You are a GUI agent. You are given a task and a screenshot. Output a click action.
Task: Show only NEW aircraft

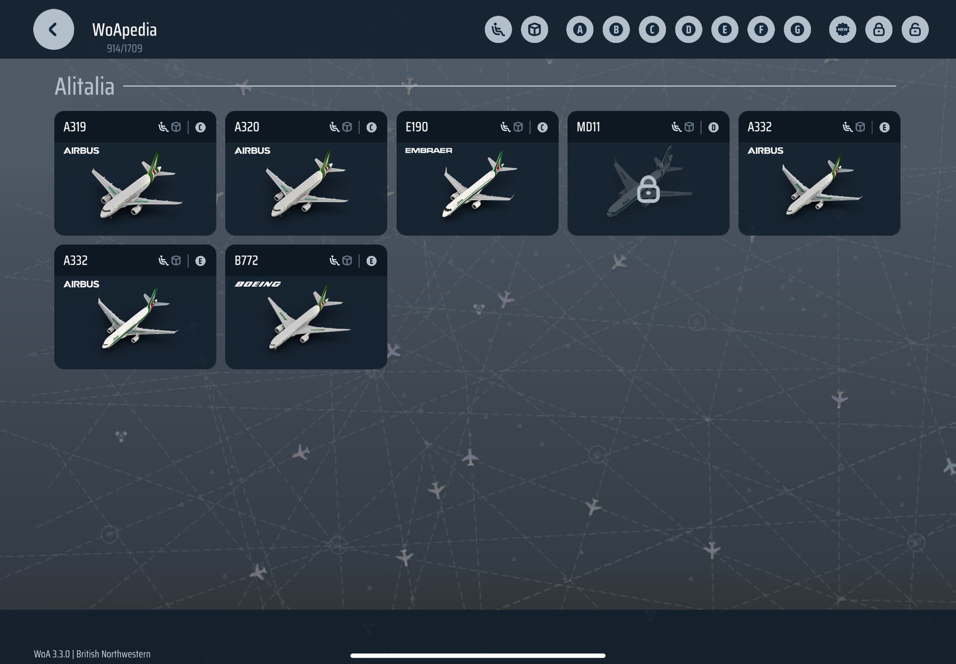point(842,29)
